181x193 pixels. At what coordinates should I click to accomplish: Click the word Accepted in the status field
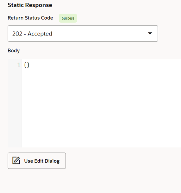click(x=40, y=34)
